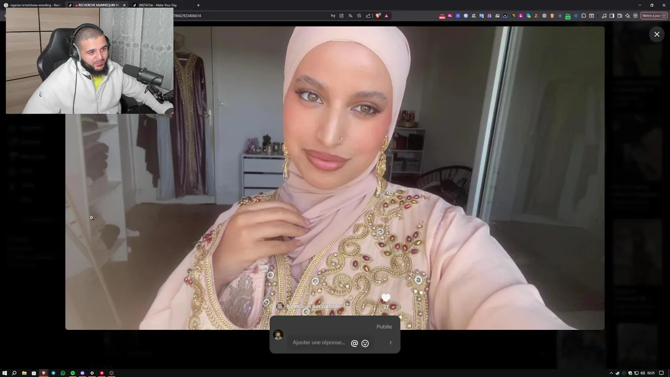Screen dimensions: 670x377
Task: Open Discord from the taskbar
Action: [x=82, y=373]
